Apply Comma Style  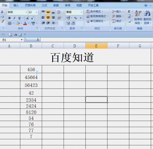tap(81, 18)
